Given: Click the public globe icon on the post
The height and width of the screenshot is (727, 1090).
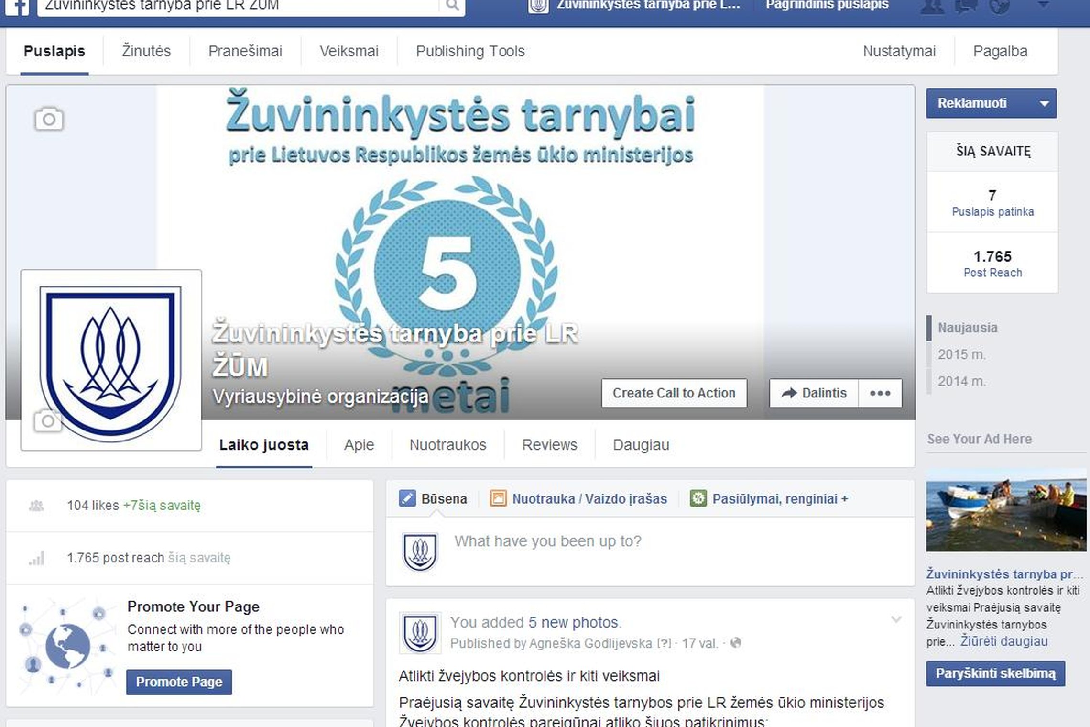Looking at the screenshot, I should (736, 643).
